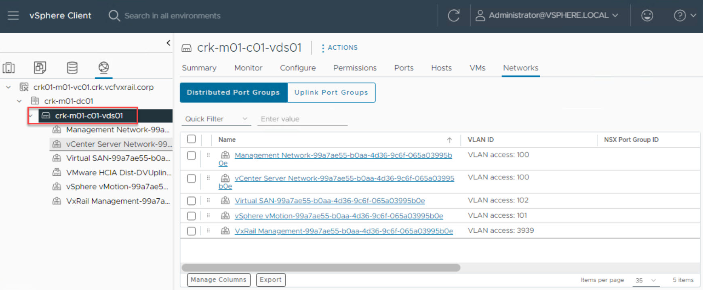
Task: Open the hamburger main menu
Action: pyautogui.click(x=13, y=16)
